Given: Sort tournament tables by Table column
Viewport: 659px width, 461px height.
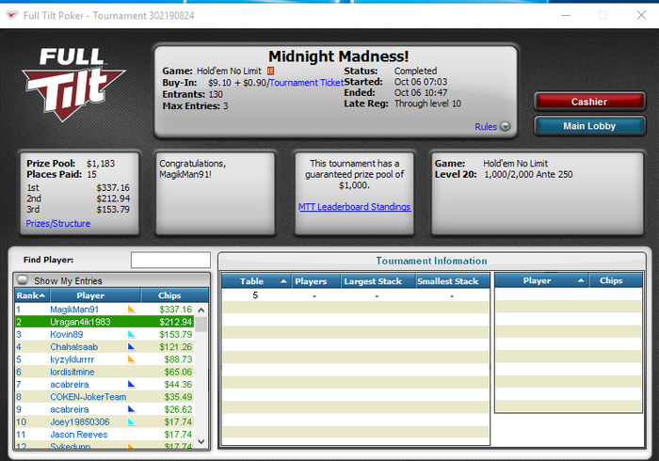Looking at the screenshot, I should (x=256, y=281).
